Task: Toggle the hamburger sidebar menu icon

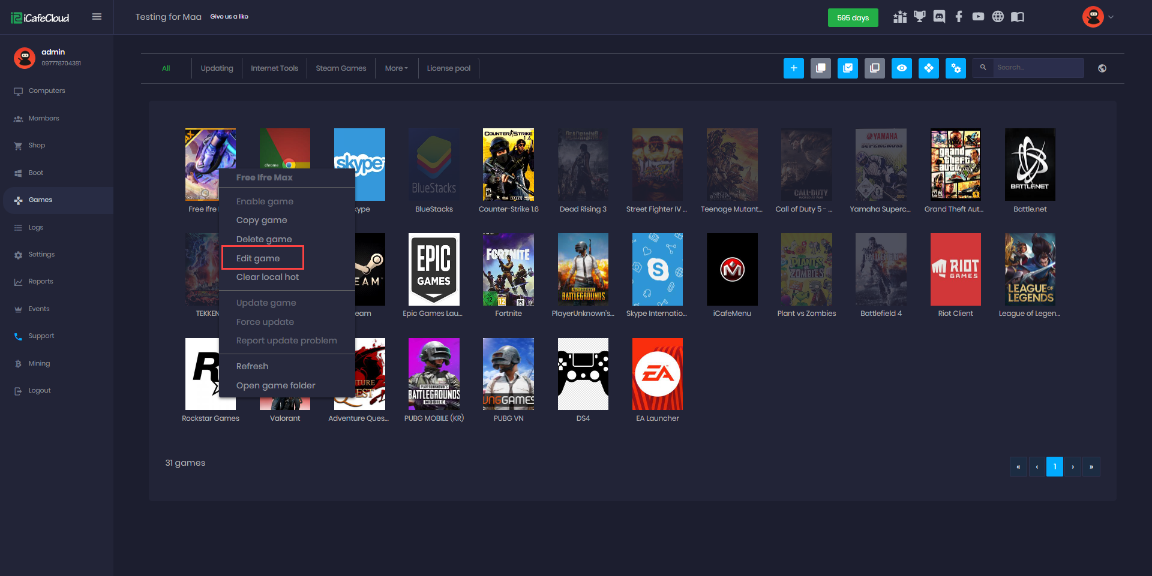Action: 97,17
